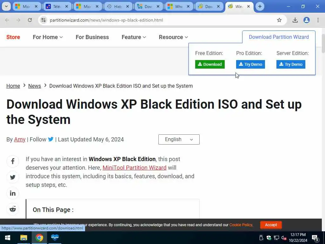Click Download Partition Wizard tab
The image size is (325, 244).
[279, 37]
